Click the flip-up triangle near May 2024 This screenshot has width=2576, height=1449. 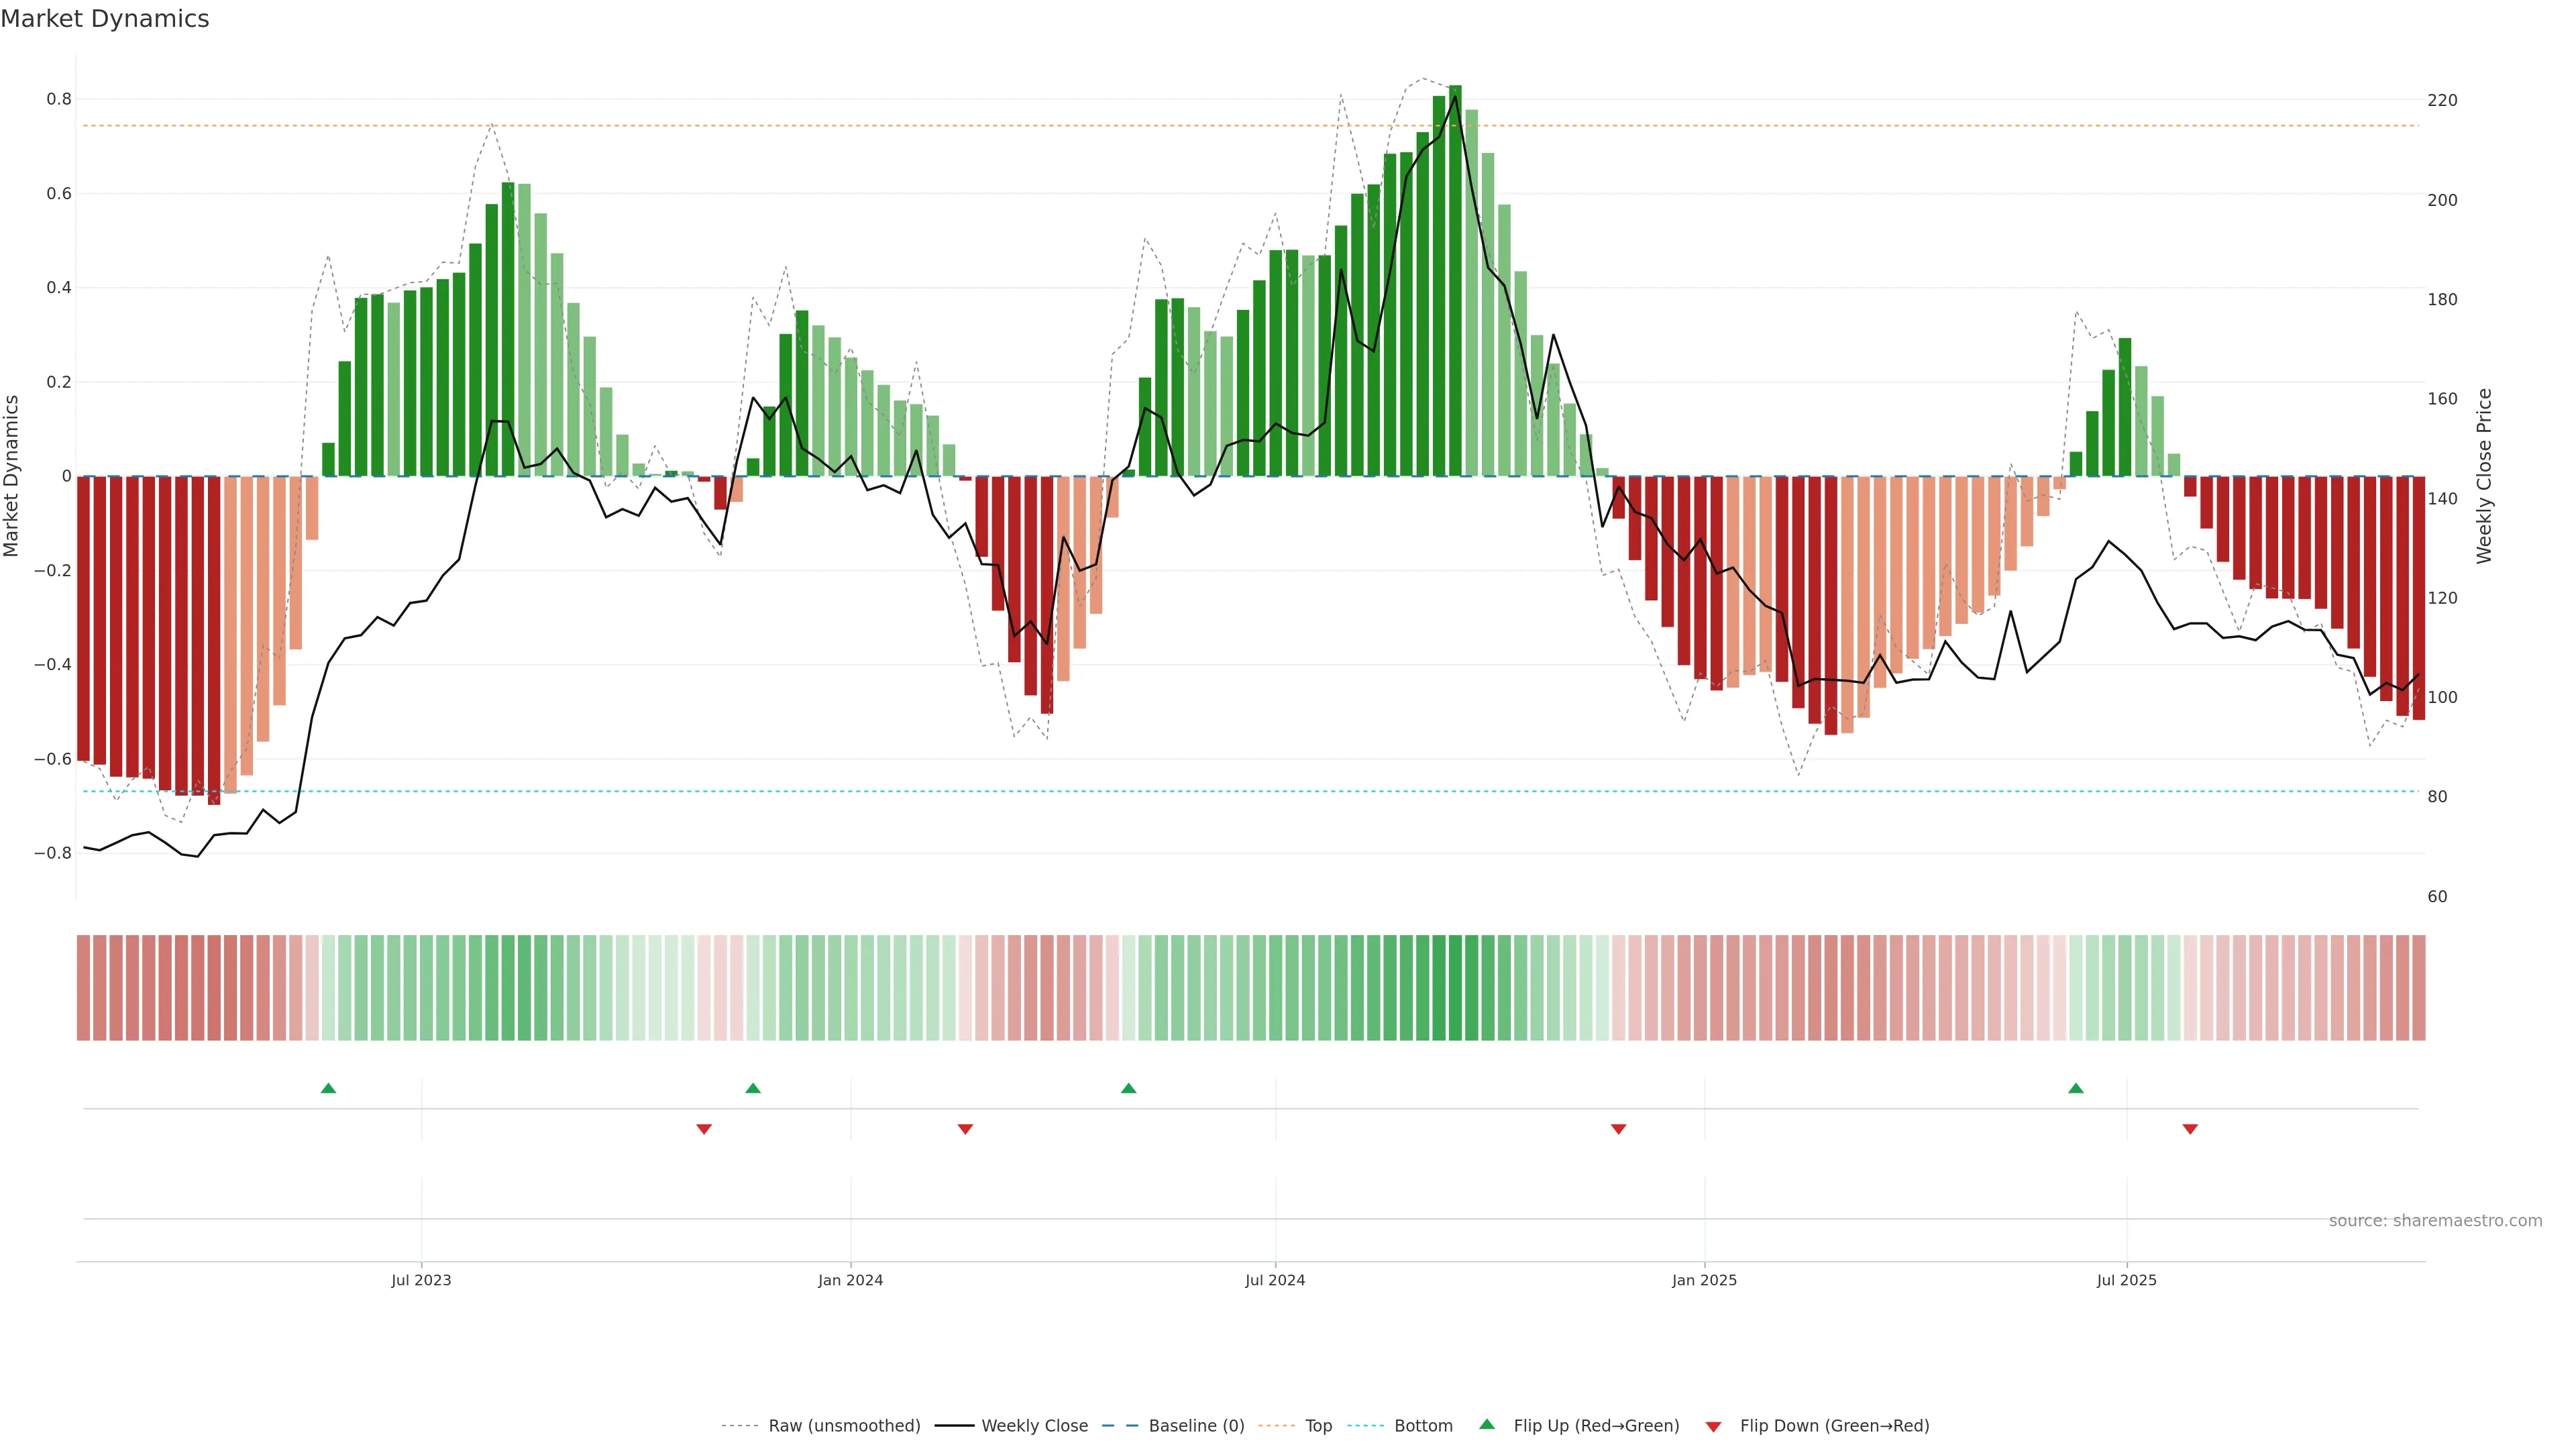click(x=1128, y=1088)
